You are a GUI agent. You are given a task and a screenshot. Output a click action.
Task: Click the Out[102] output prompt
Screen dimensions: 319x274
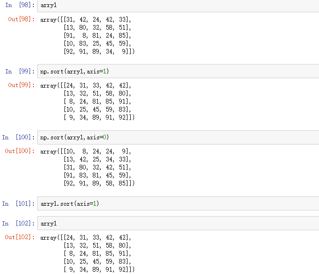pos(20,237)
